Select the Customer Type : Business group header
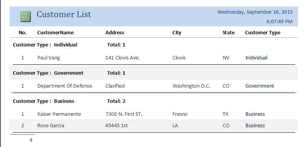The image size is (306, 147). [x=43, y=101]
